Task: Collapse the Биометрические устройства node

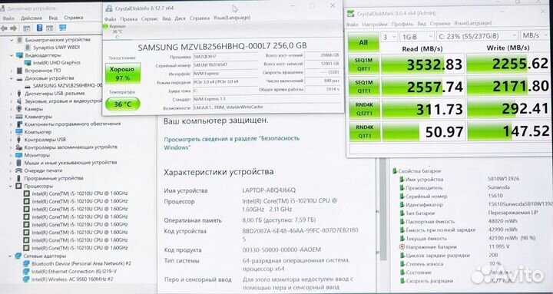Action: [12, 40]
